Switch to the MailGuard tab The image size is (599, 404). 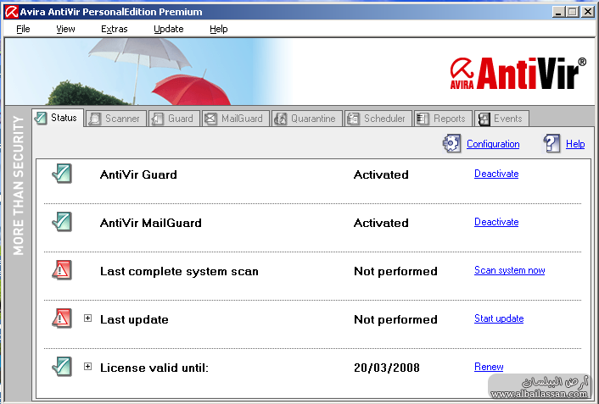[x=236, y=119]
